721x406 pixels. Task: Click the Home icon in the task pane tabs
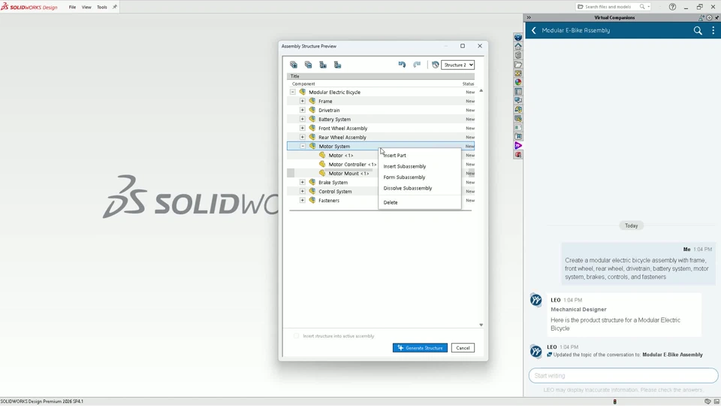(x=518, y=47)
